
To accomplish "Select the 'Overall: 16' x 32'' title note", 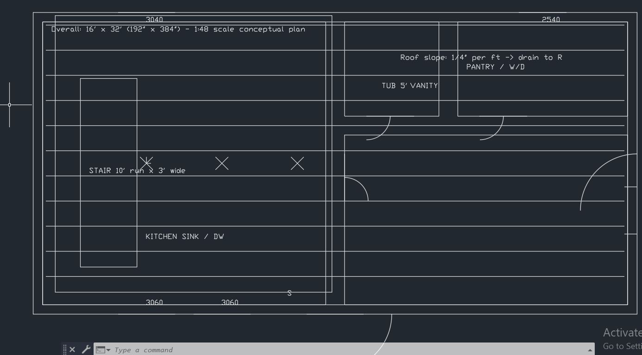I will pos(178,29).
